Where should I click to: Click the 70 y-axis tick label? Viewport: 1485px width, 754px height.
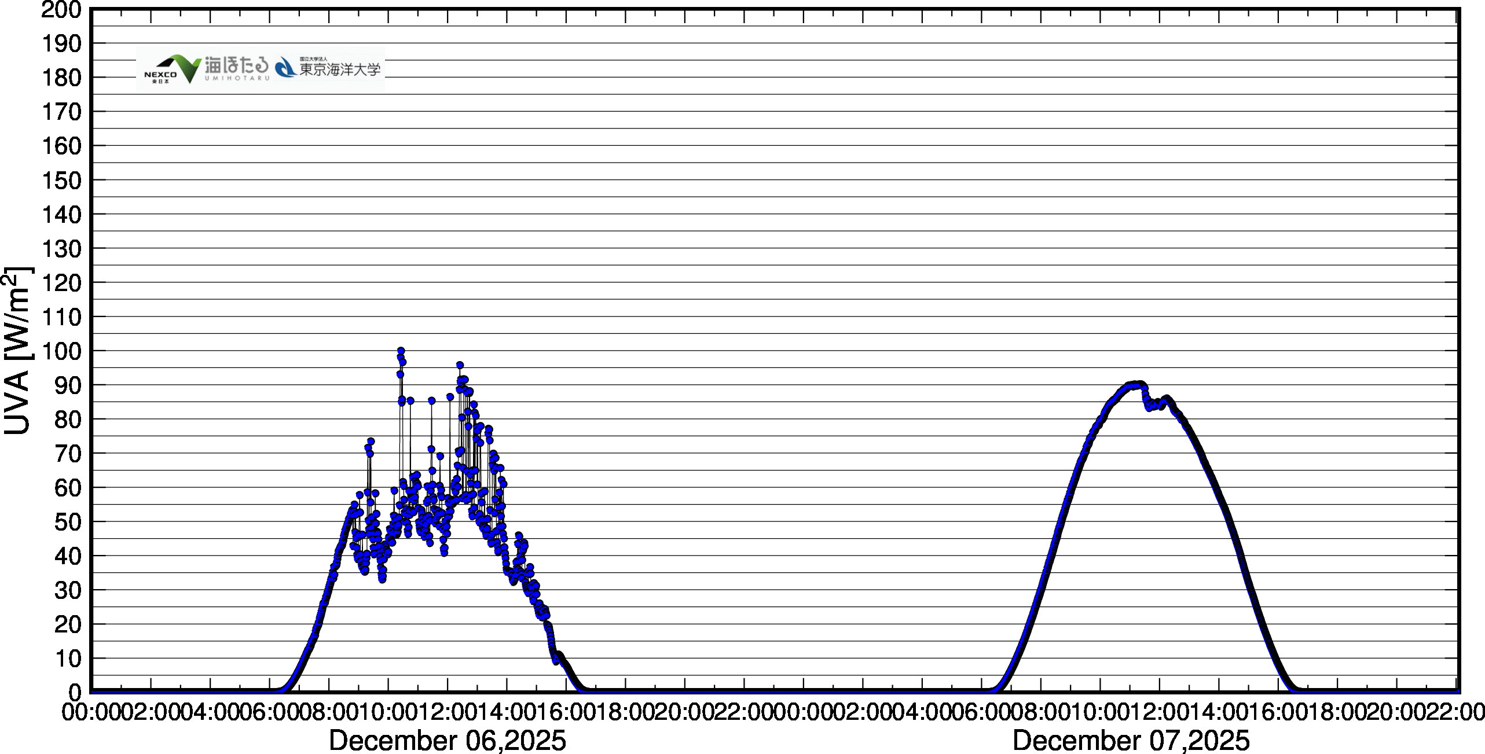pos(68,454)
